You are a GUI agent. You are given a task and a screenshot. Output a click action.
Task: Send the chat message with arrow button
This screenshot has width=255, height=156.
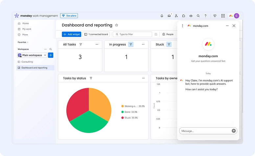pos(234,131)
